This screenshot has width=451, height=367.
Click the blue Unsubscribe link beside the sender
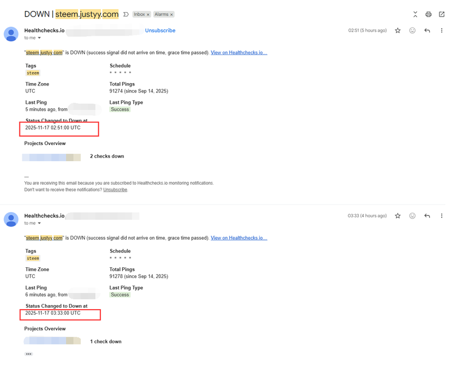(x=160, y=30)
